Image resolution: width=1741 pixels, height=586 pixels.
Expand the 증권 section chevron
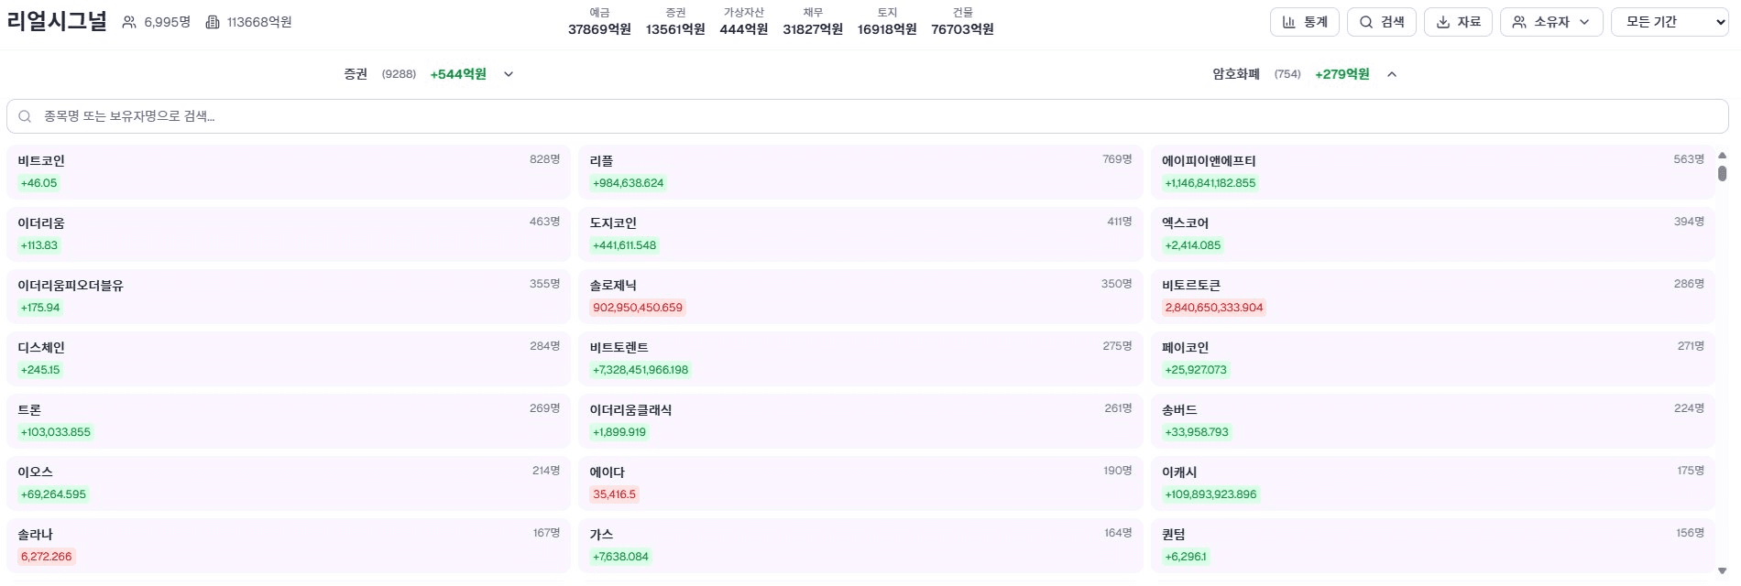coord(509,74)
